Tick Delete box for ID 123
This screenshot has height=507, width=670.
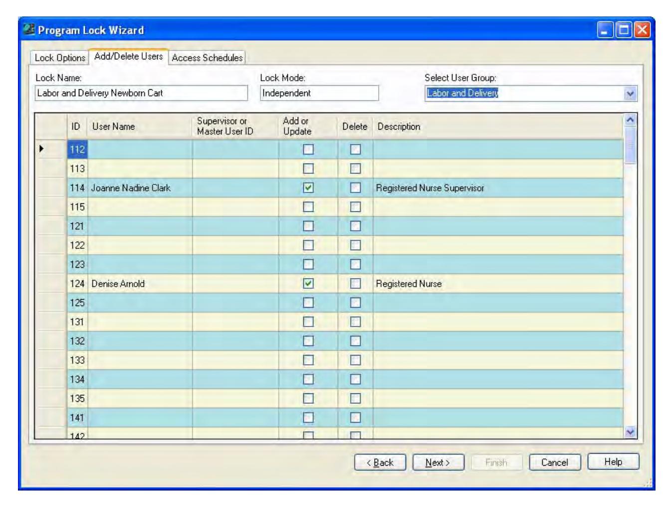tap(355, 264)
